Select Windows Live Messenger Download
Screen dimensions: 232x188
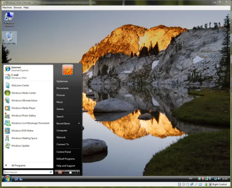point(28,123)
